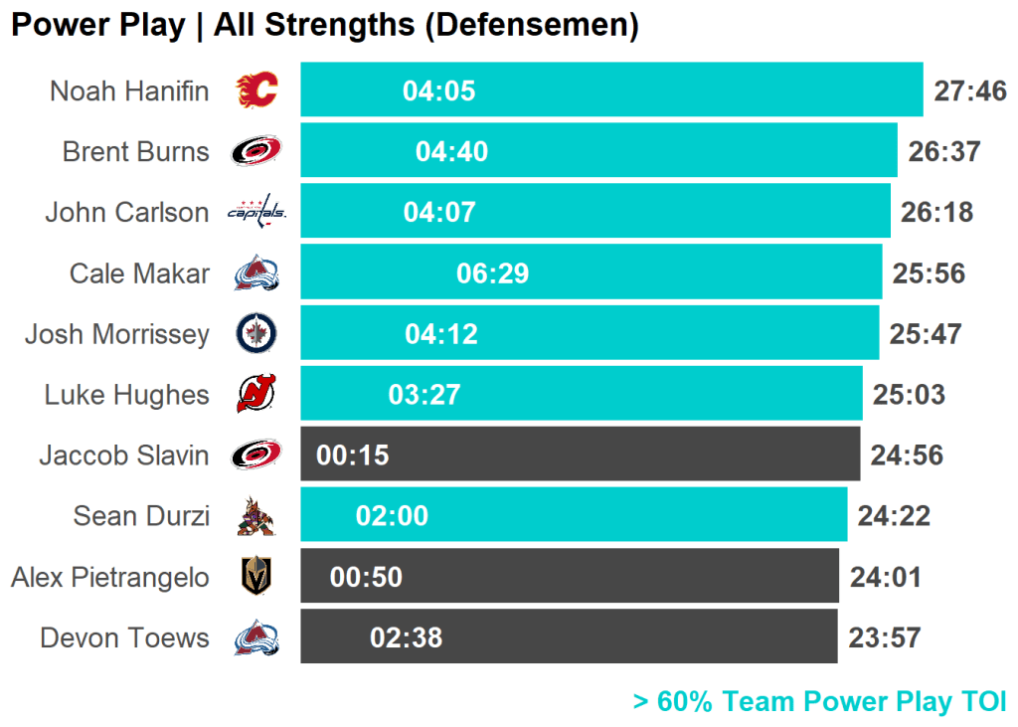Screen dimensions: 1018x727
Task: Click the Coyotes logo next to Sean Durzi
Action: (256, 516)
